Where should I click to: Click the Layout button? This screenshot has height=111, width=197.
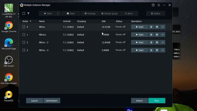pos(34,101)
